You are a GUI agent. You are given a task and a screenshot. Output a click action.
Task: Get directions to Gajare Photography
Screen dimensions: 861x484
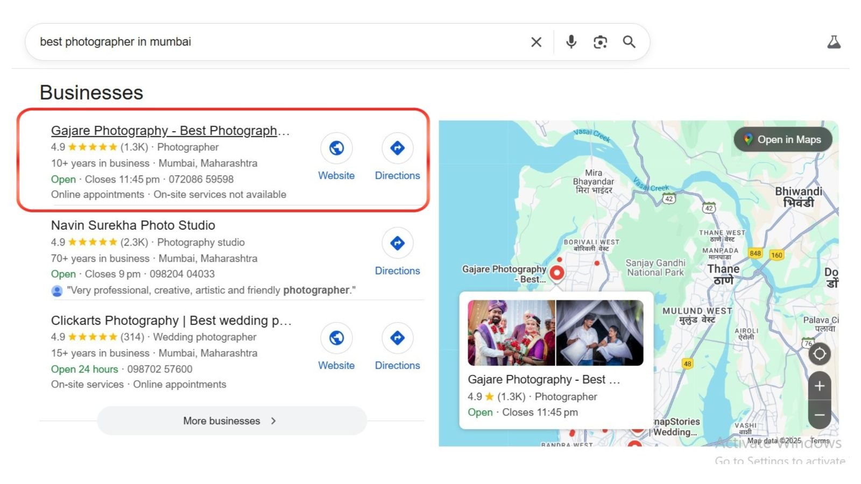397,148
